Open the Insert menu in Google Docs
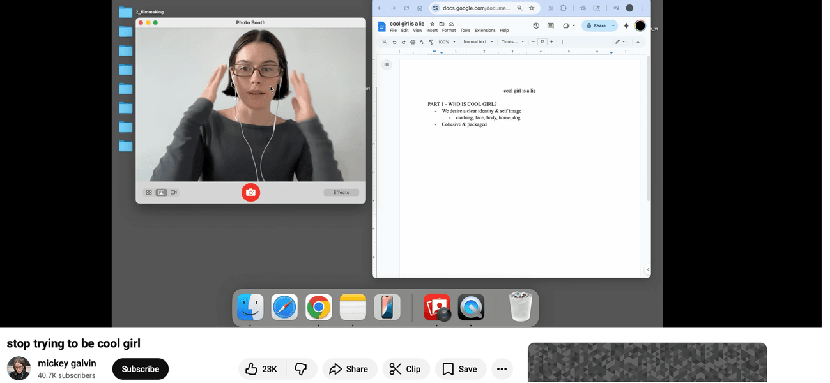The height and width of the screenshot is (383, 830). click(432, 31)
